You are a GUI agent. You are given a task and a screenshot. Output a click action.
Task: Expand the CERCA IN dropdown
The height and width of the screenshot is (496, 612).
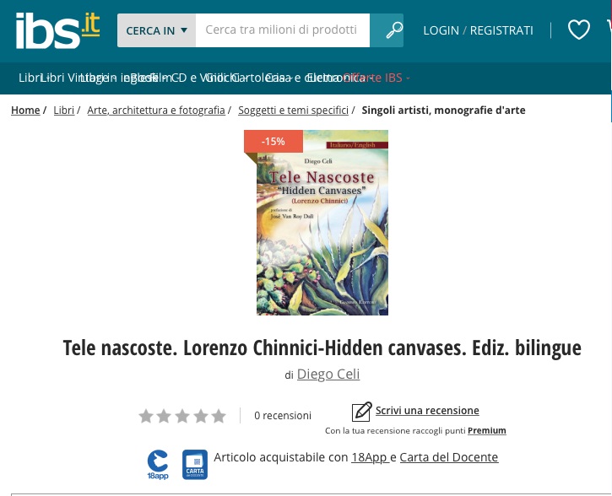coord(156,30)
